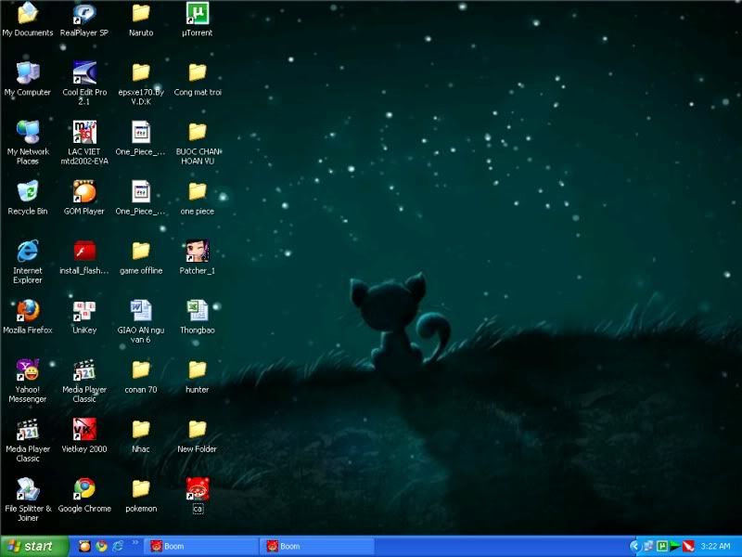Select the pokemon folder
The height and width of the screenshot is (557, 742).
click(x=141, y=496)
